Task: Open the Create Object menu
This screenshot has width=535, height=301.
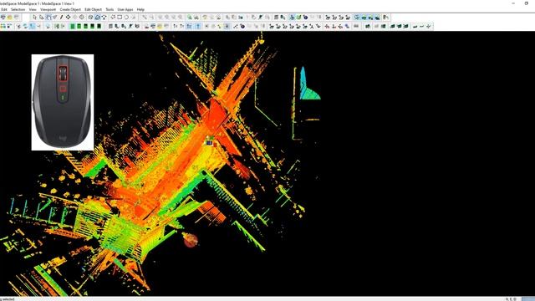Action: click(70, 9)
